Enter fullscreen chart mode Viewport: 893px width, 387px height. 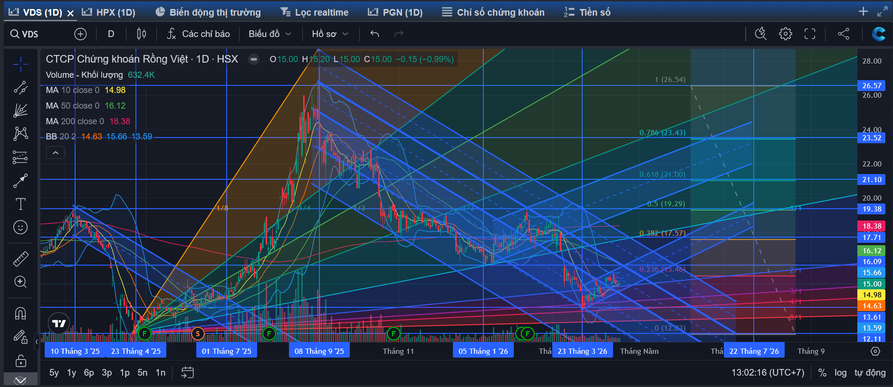[x=810, y=34]
